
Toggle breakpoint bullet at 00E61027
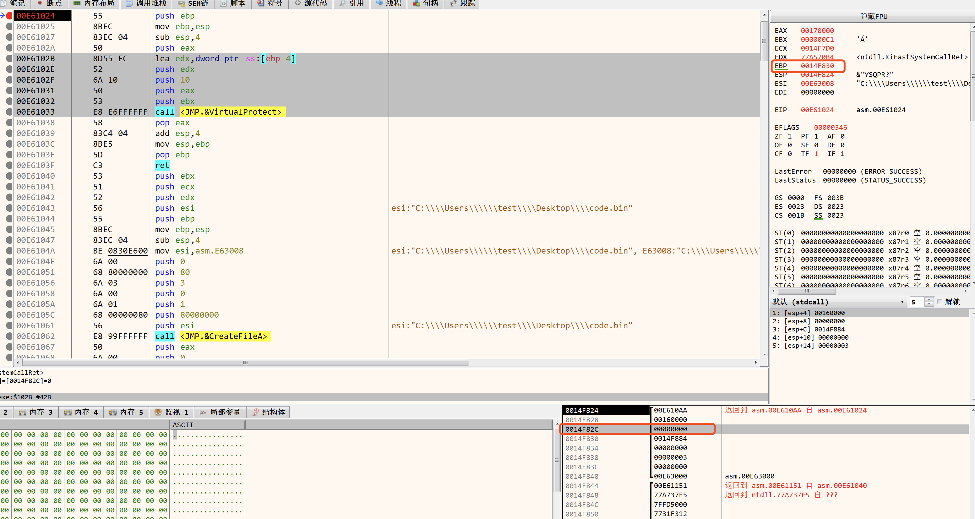click(9, 37)
